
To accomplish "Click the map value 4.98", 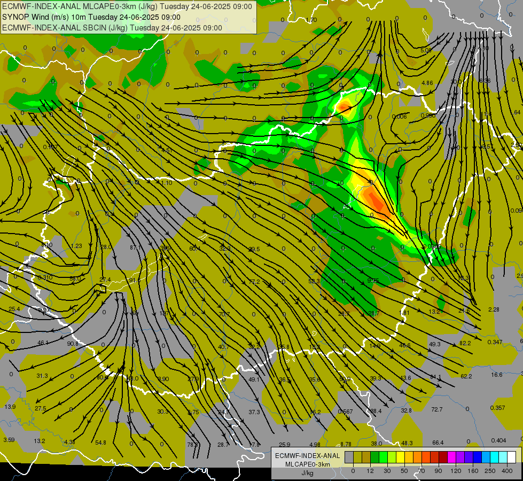I will click(x=315, y=445).
